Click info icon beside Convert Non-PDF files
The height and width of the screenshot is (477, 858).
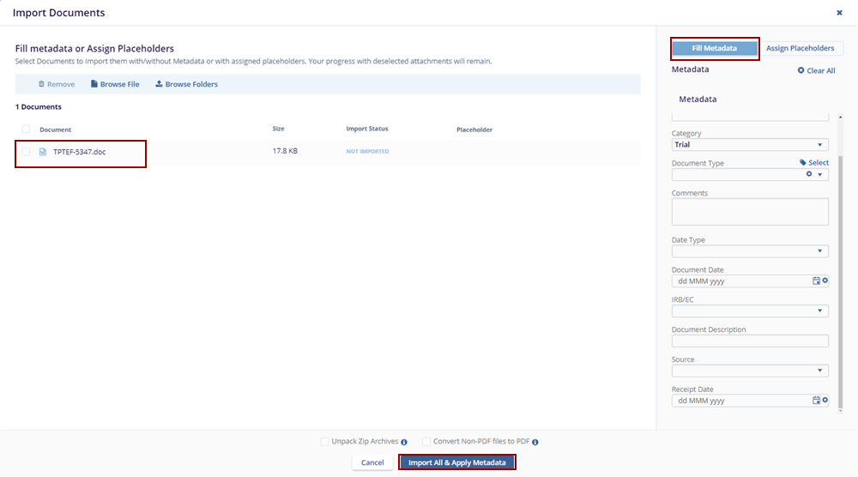click(x=535, y=443)
